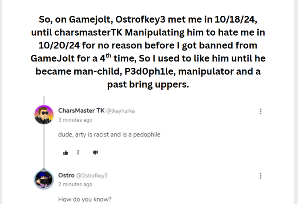Click Ostro's profile avatar
The image size is (298, 204).
[x=44, y=179]
